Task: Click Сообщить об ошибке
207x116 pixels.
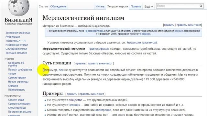Action: 16,64
